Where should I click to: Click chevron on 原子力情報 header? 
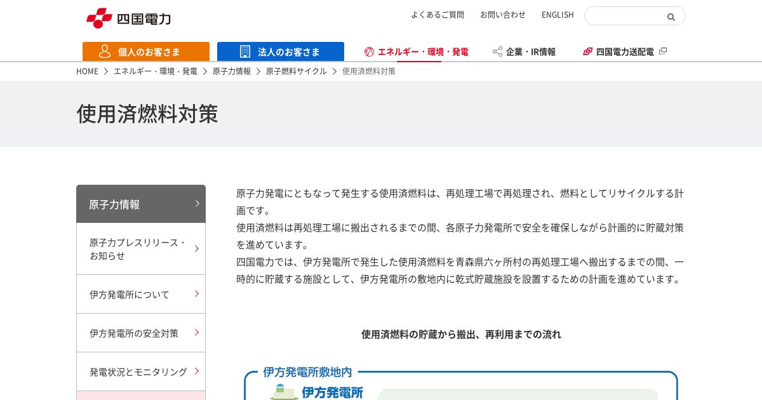coord(197,203)
